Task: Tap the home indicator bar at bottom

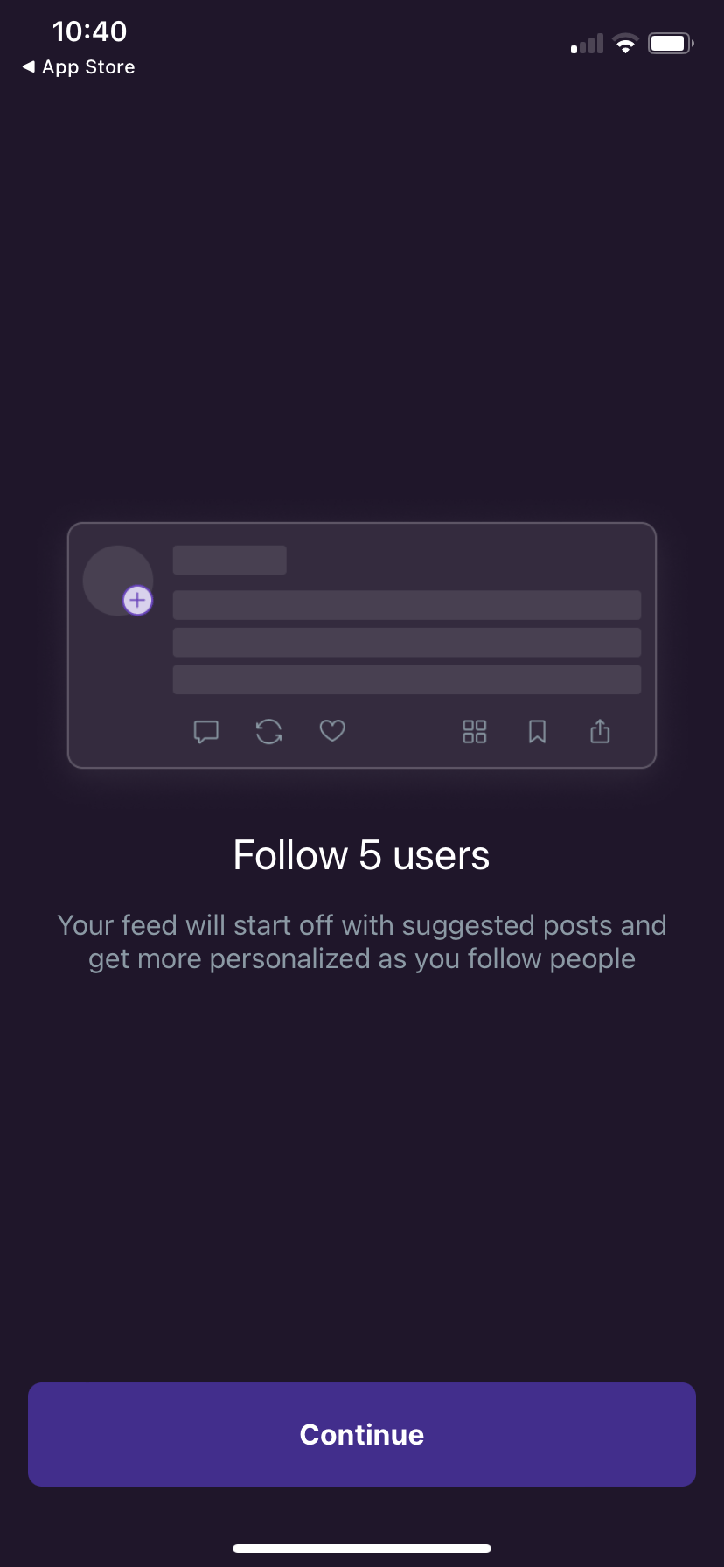Action: [362, 1548]
